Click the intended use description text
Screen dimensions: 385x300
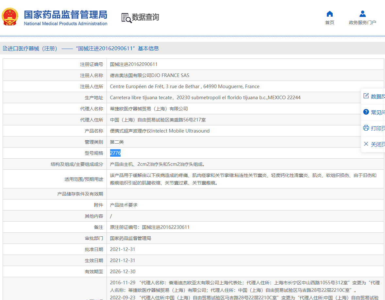(x=243, y=179)
